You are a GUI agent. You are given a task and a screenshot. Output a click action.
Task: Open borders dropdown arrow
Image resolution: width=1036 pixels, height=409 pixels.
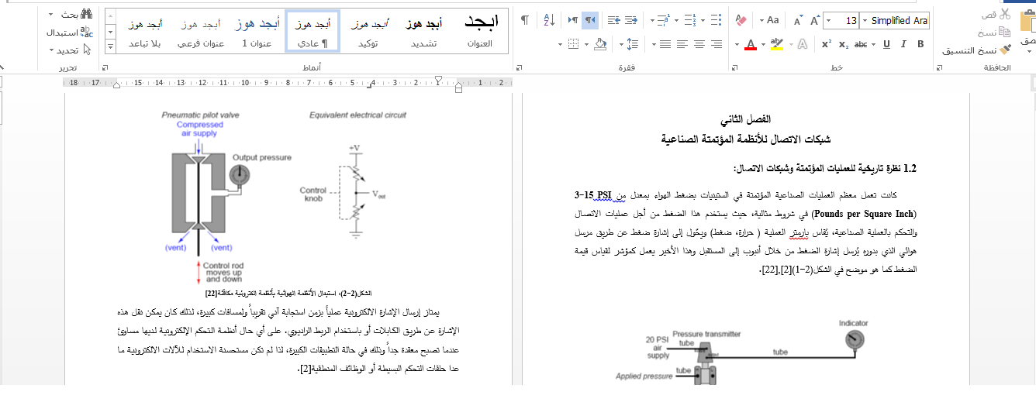[560, 44]
